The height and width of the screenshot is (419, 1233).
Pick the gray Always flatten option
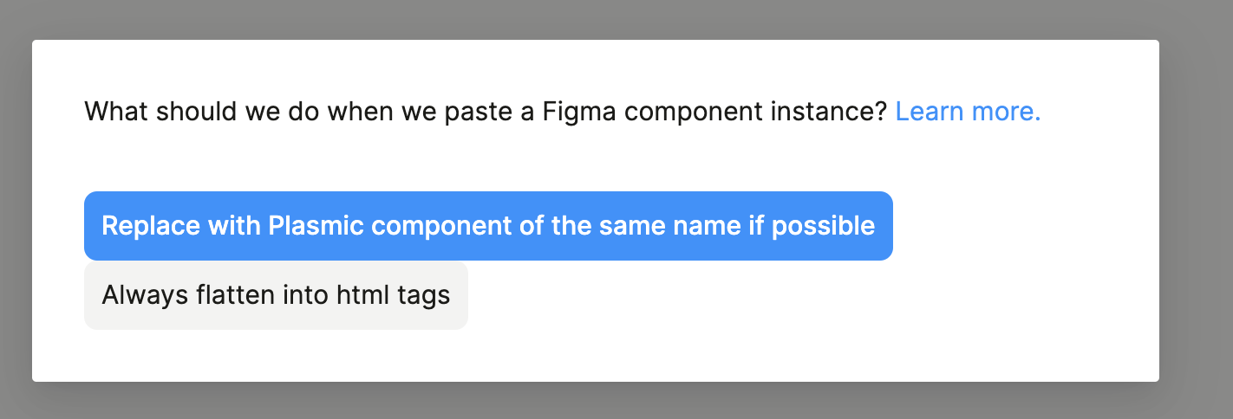click(276, 296)
